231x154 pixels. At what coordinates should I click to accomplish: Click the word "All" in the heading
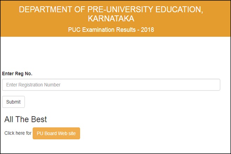click(8, 119)
